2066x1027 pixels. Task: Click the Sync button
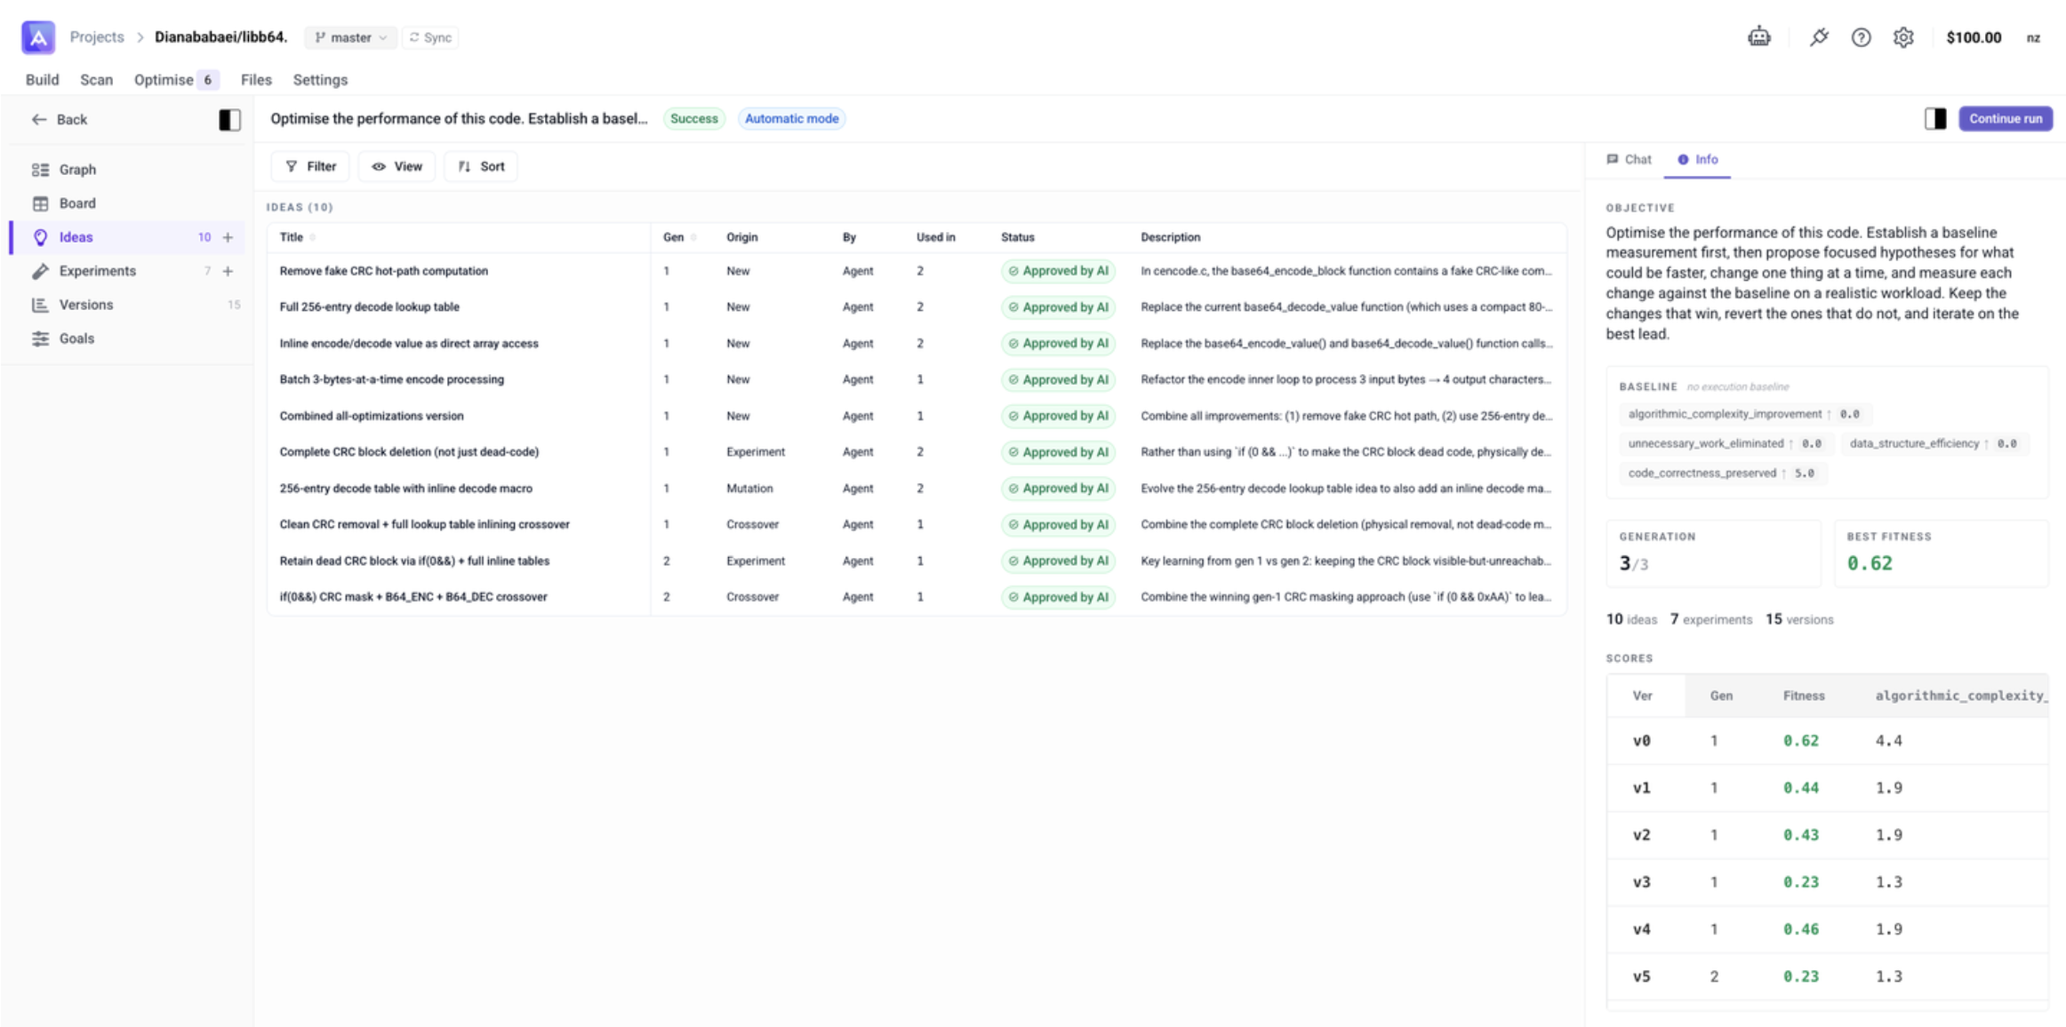click(431, 37)
